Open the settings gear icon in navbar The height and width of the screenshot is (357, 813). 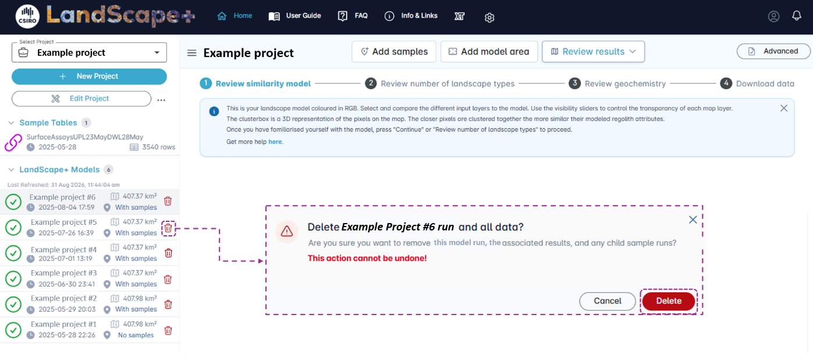(x=489, y=17)
